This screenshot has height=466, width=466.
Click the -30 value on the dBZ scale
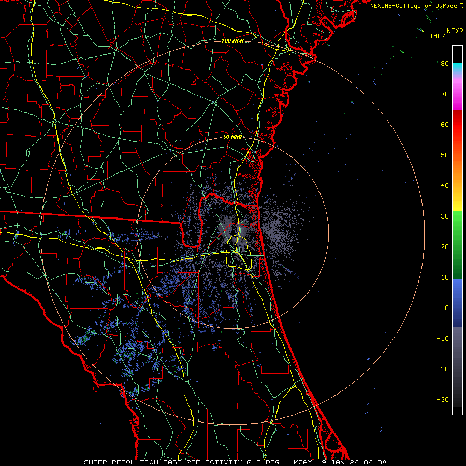pyautogui.click(x=443, y=399)
